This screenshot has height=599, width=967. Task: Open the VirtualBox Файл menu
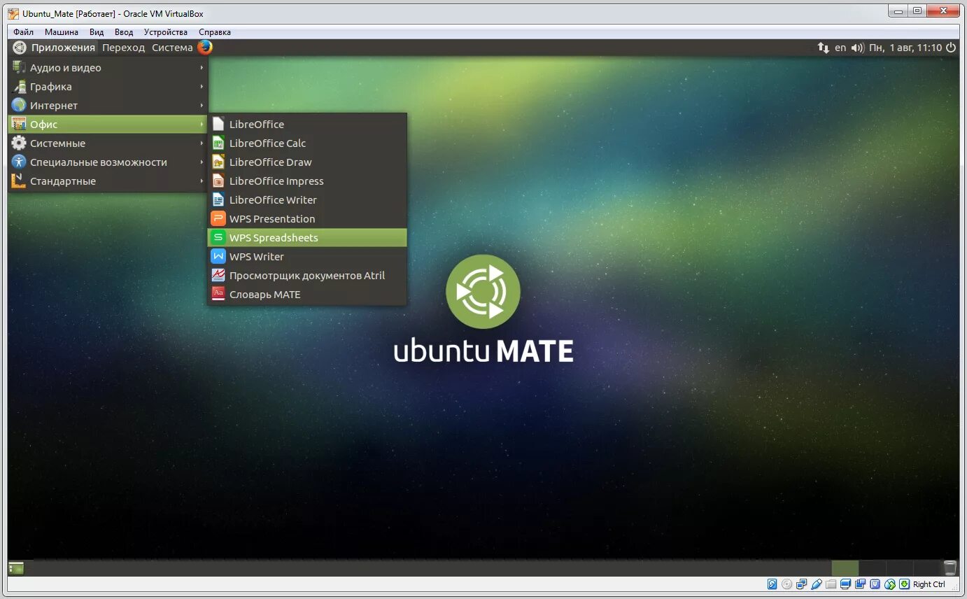coord(23,32)
